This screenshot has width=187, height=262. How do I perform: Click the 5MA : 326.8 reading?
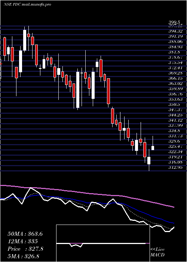click(23, 256)
